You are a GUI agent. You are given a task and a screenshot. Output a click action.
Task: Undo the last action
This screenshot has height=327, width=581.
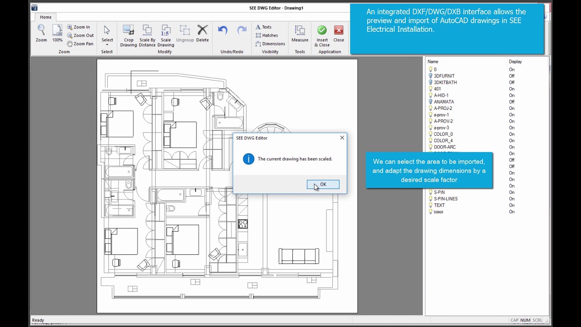[222, 30]
